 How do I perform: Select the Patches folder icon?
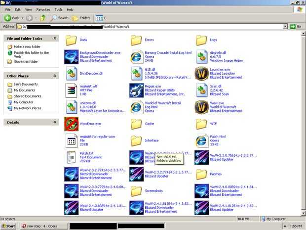click(201, 174)
